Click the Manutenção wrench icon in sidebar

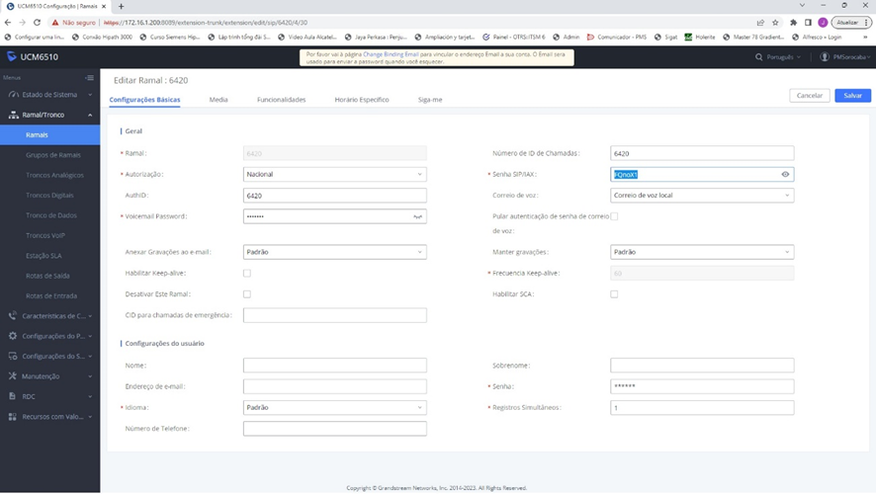(13, 376)
